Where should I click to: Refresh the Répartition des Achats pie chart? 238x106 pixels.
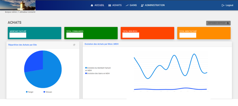pyautogui.click(x=74, y=45)
